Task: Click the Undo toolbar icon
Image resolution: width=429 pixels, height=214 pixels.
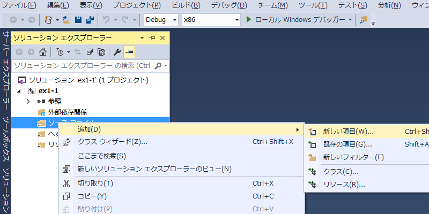Action: click(x=106, y=20)
